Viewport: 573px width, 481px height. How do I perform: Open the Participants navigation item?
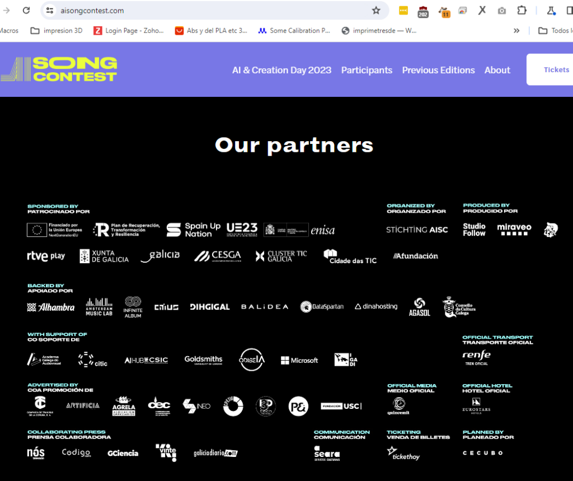(367, 70)
